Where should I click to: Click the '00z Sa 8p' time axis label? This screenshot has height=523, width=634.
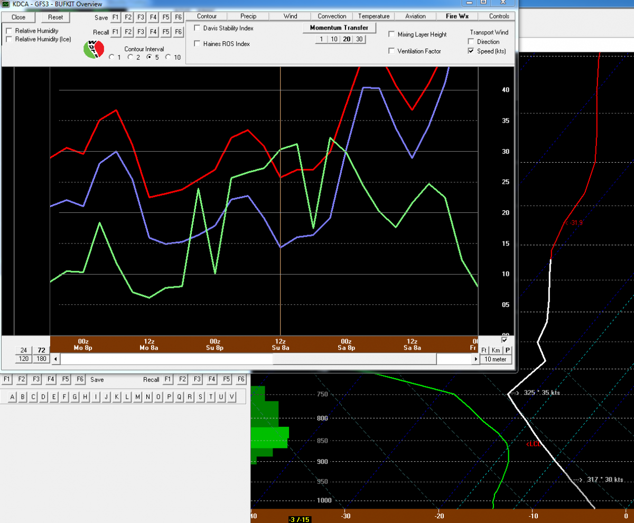point(346,344)
